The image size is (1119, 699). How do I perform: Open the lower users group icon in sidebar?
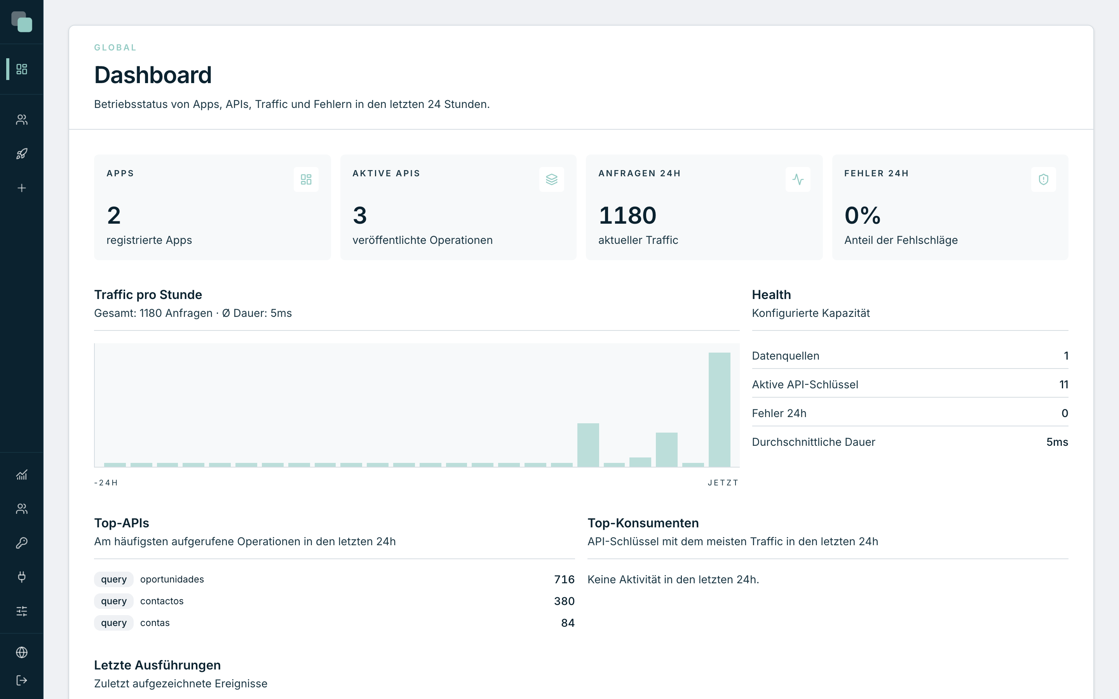pos(22,509)
